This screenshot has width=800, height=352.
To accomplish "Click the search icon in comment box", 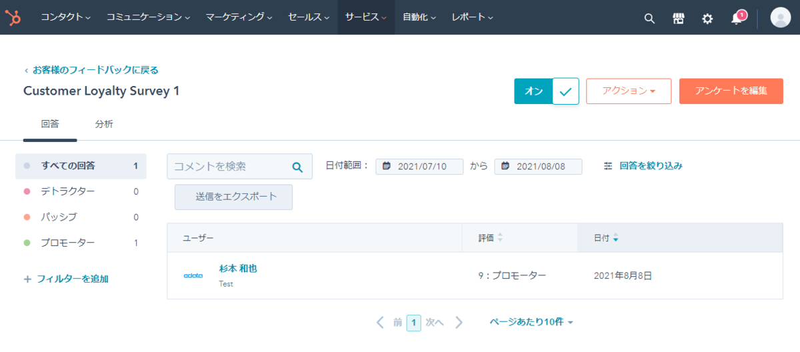I will [x=297, y=167].
